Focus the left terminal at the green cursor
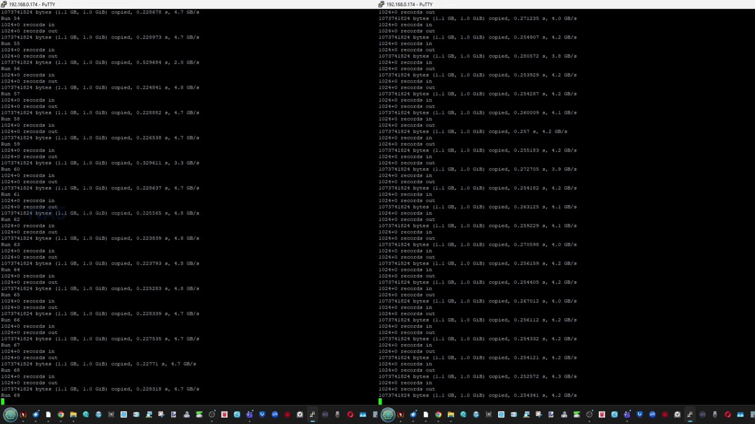 point(3,401)
